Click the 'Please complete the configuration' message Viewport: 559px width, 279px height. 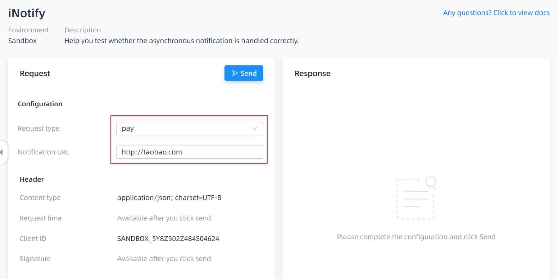[416, 237]
